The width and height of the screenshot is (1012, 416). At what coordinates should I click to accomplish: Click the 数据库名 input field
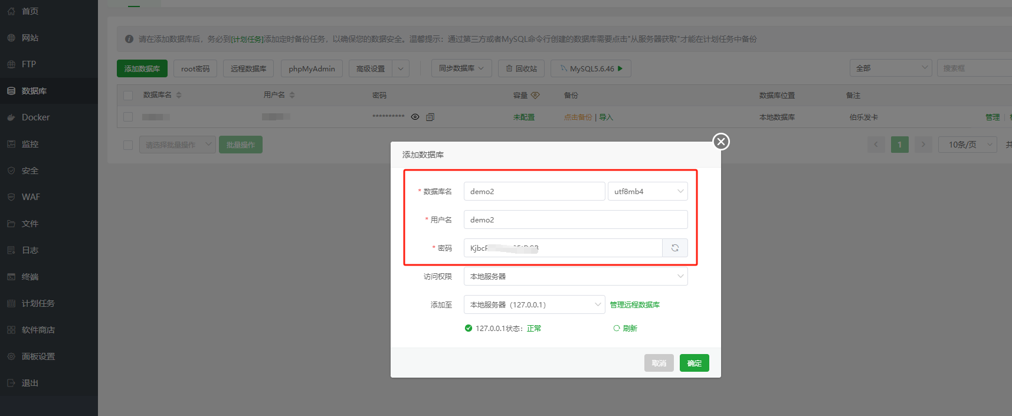coord(534,191)
